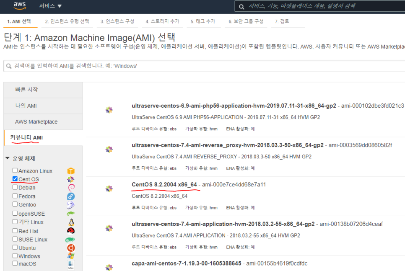Click AMI ID ami-00138b07206d4ceaf

click(351, 224)
